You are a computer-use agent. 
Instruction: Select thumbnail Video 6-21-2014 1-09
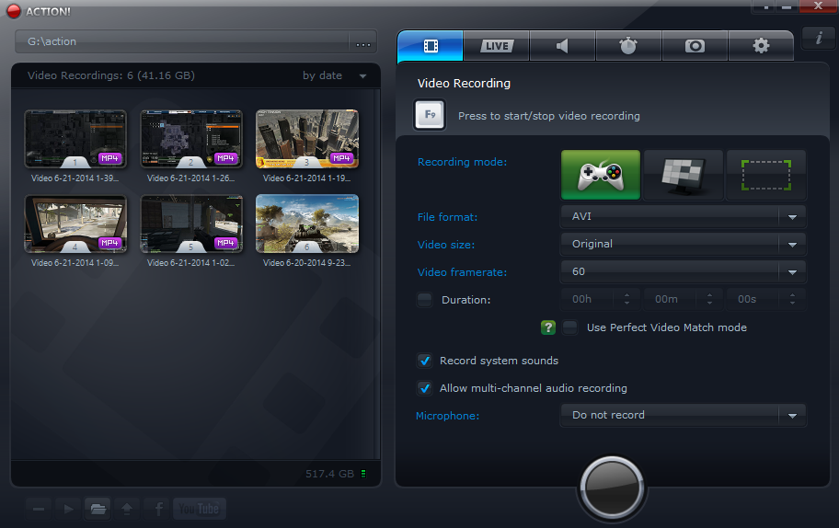click(75, 224)
